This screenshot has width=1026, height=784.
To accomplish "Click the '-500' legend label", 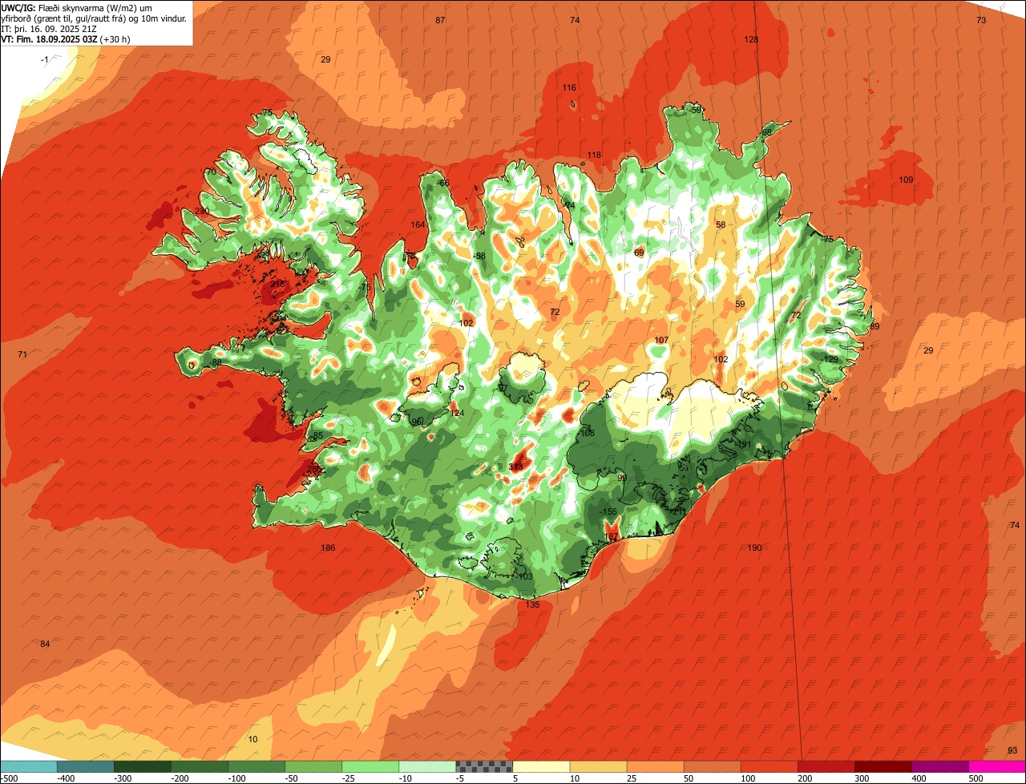I will coord(10,778).
